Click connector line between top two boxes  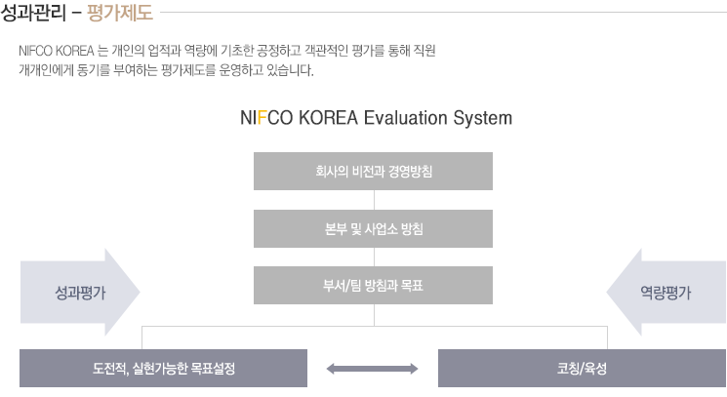click(374, 200)
